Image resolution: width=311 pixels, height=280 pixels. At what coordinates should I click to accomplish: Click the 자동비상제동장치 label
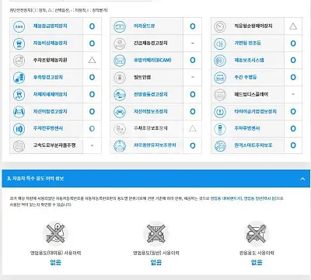(50, 43)
